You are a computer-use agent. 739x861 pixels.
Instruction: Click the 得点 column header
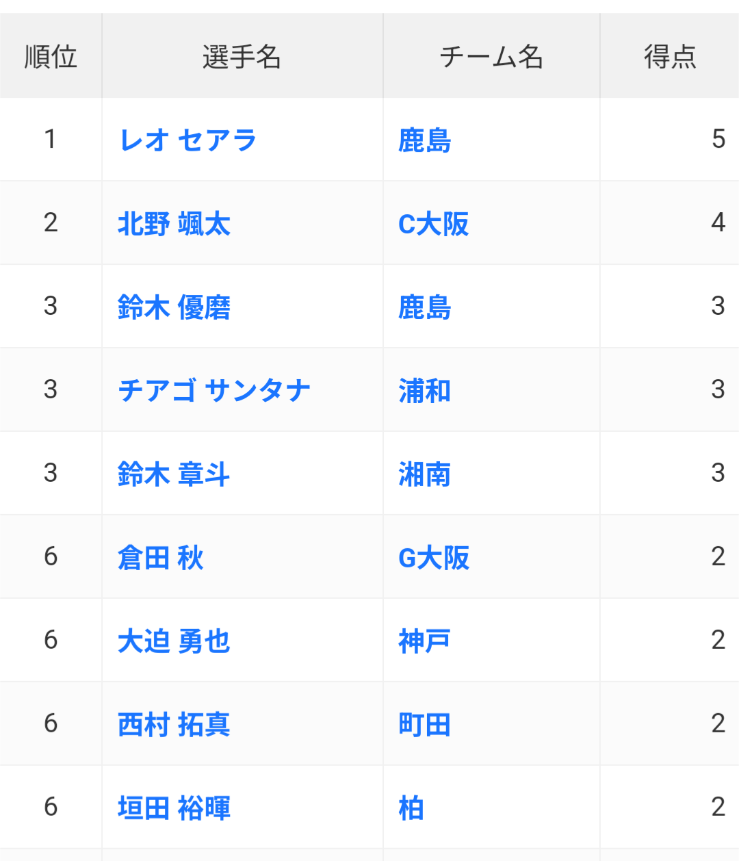pos(670,56)
